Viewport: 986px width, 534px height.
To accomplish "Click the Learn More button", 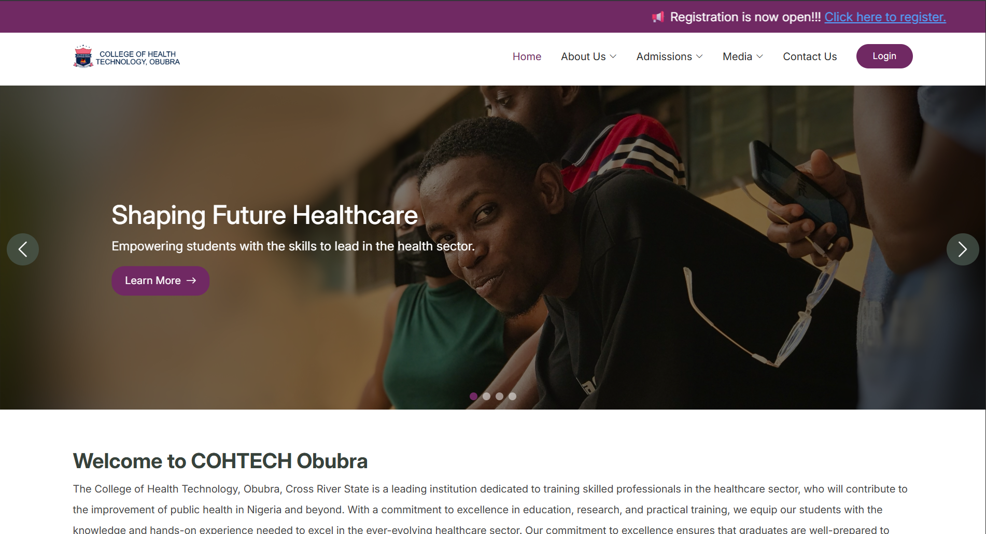I will [160, 280].
